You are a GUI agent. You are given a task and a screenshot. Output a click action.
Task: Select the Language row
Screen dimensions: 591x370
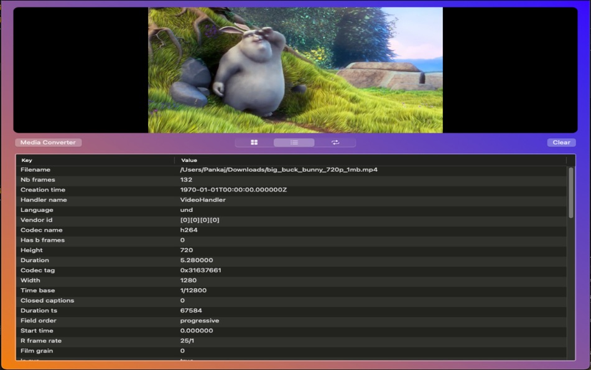pos(291,210)
